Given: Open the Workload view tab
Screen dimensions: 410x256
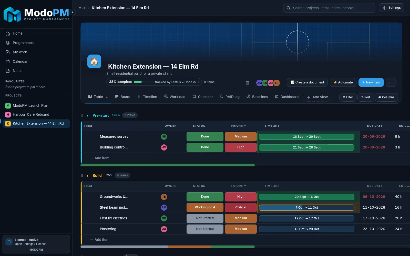Looking at the screenshot, I should point(175,97).
